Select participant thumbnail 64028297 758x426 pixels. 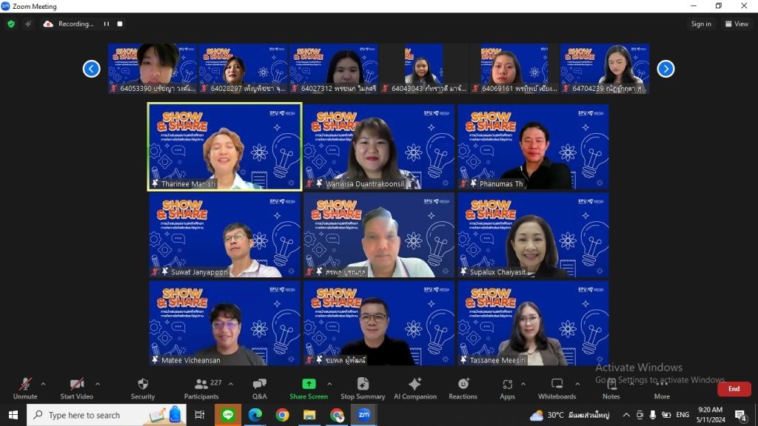(243, 69)
